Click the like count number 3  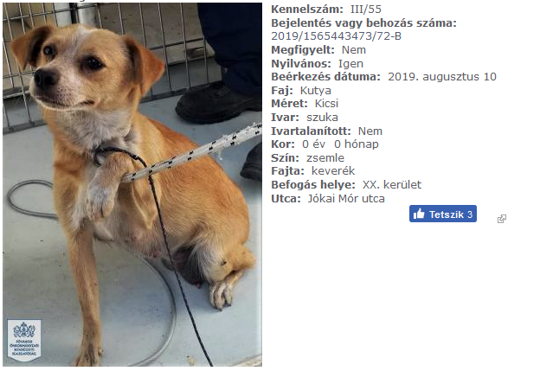470,214
